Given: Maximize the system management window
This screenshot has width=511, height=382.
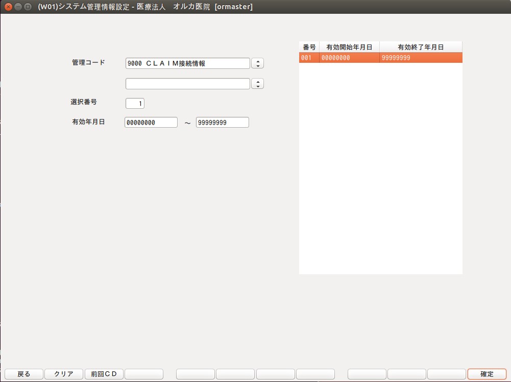Looking at the screenshot, I should coord(28,7).
